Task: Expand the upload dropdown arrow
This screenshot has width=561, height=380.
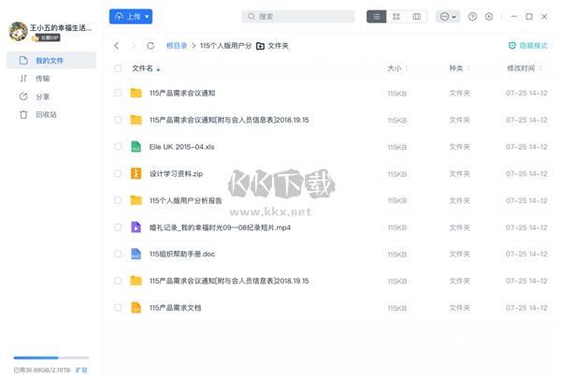Action: (x=147, y=17)
